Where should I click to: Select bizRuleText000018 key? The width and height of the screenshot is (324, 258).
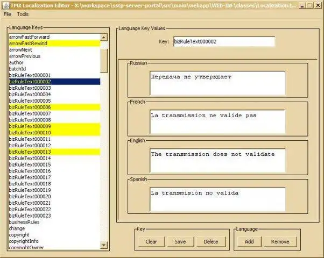coord(54,184)
